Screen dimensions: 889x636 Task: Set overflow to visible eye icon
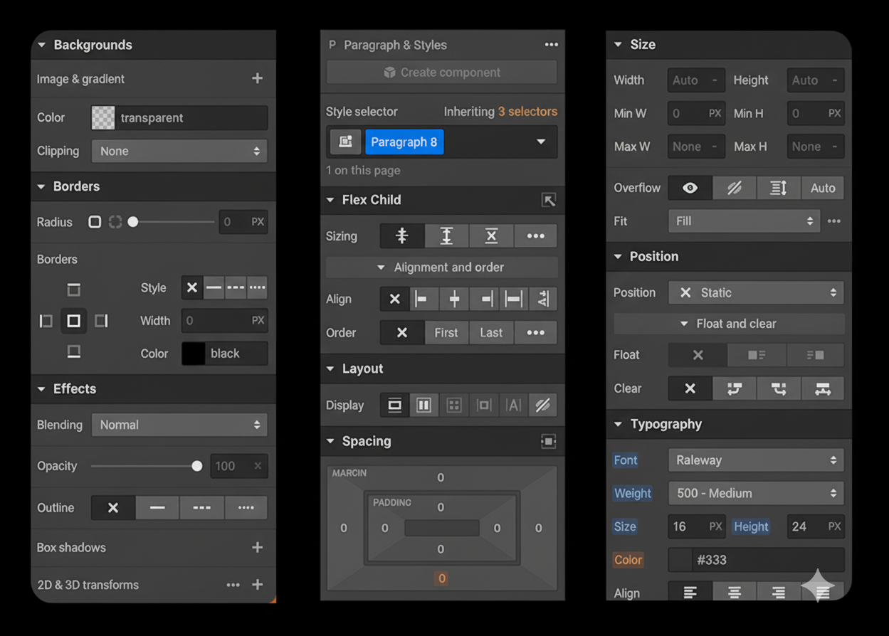[x=690, y=188]
